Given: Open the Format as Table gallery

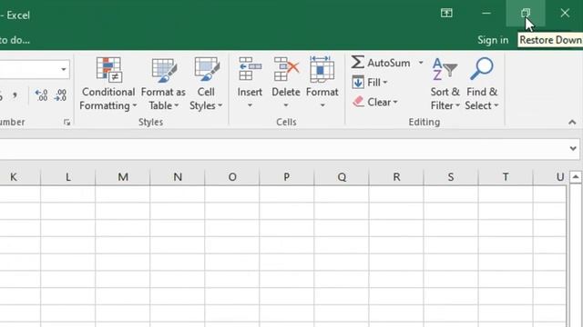Looking at the screenshot, I should pos(163,84).
